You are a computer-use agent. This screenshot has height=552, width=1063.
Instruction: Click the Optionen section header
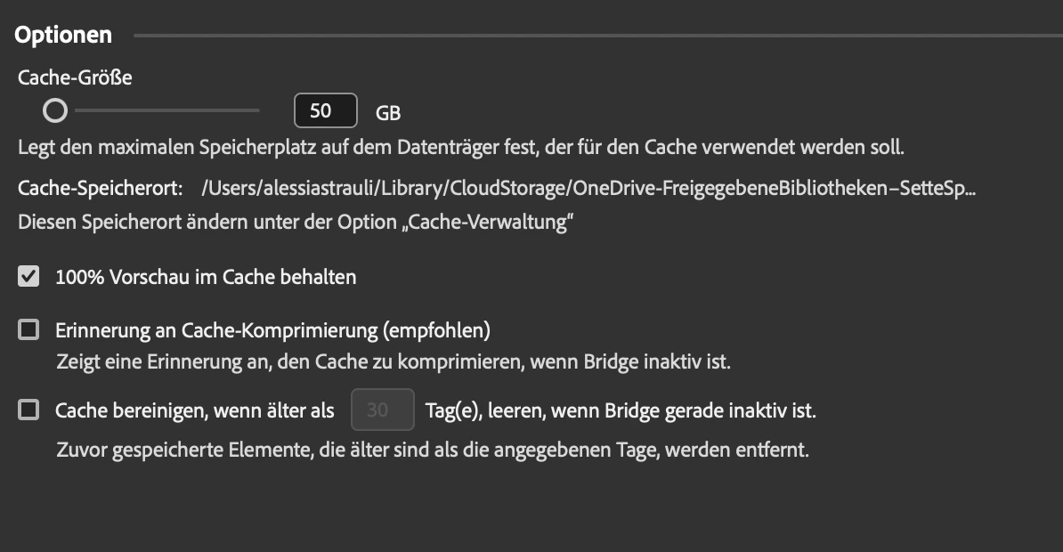(64, 35)
